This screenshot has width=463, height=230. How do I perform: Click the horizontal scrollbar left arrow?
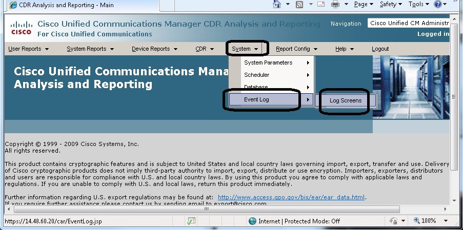9,209
